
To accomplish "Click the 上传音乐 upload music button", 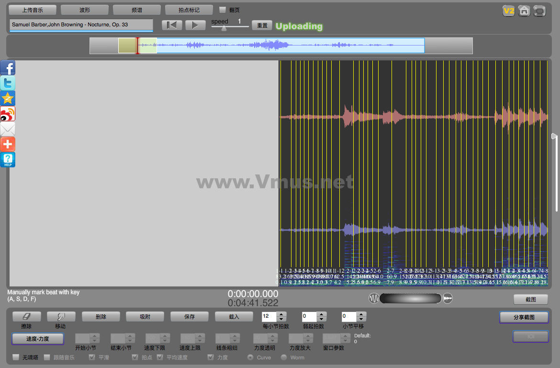I will [33, 10].
